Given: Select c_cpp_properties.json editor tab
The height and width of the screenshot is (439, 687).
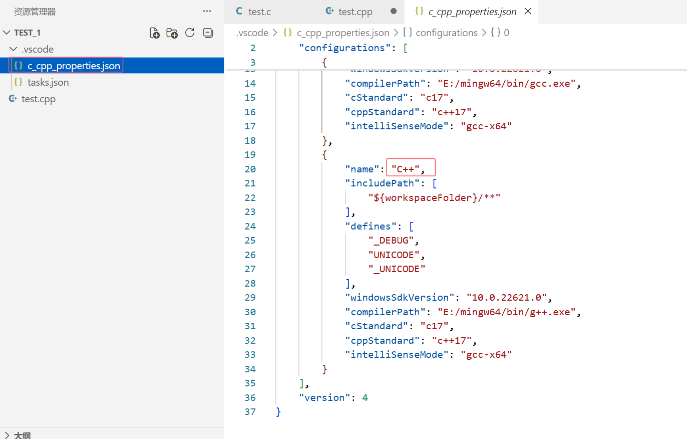Looking at the screenshot, I should (x=472, y=12).
